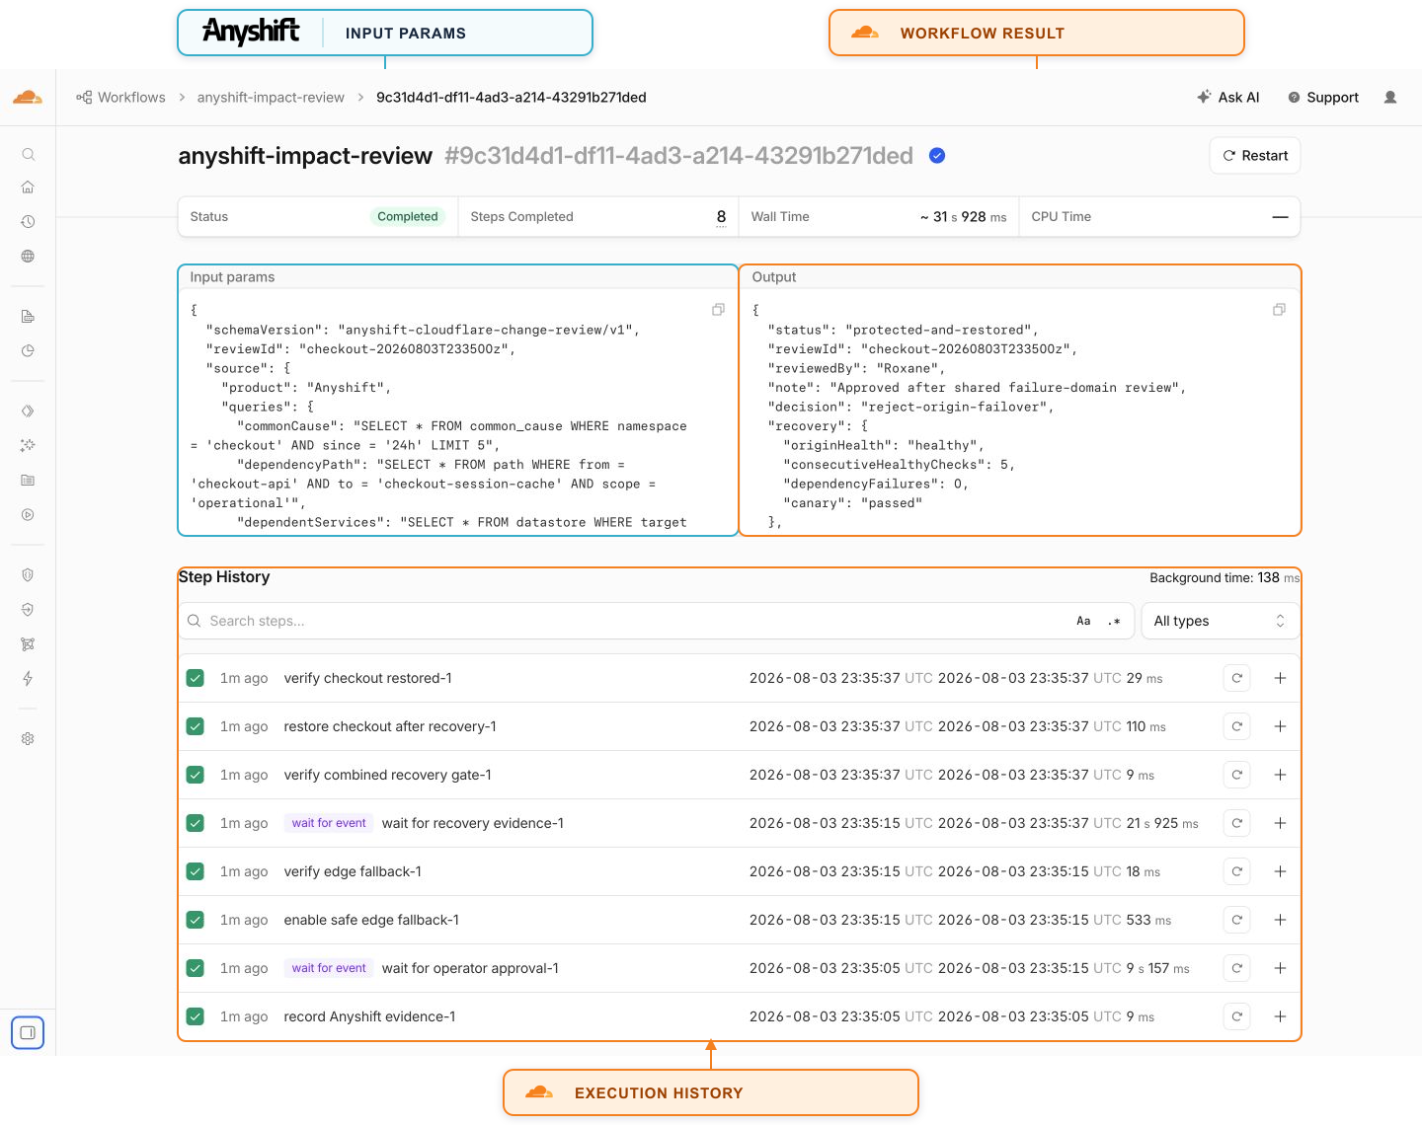Image resolution: width=1422 pixels, height=1125 pixels.
Task: Open the Support link
Action: click(1323, 97)
